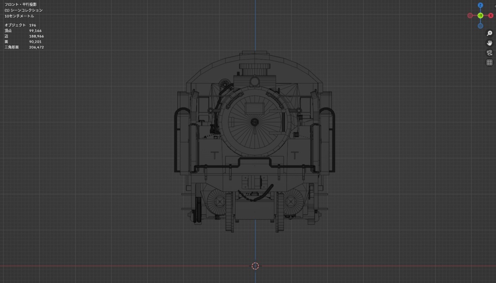Click the magnifier zoom view icon
The height and width of the screenshot is (283, 496).
[x=489, y=33]
